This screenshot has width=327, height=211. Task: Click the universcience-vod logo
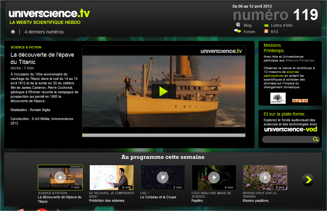coord(290,129)
